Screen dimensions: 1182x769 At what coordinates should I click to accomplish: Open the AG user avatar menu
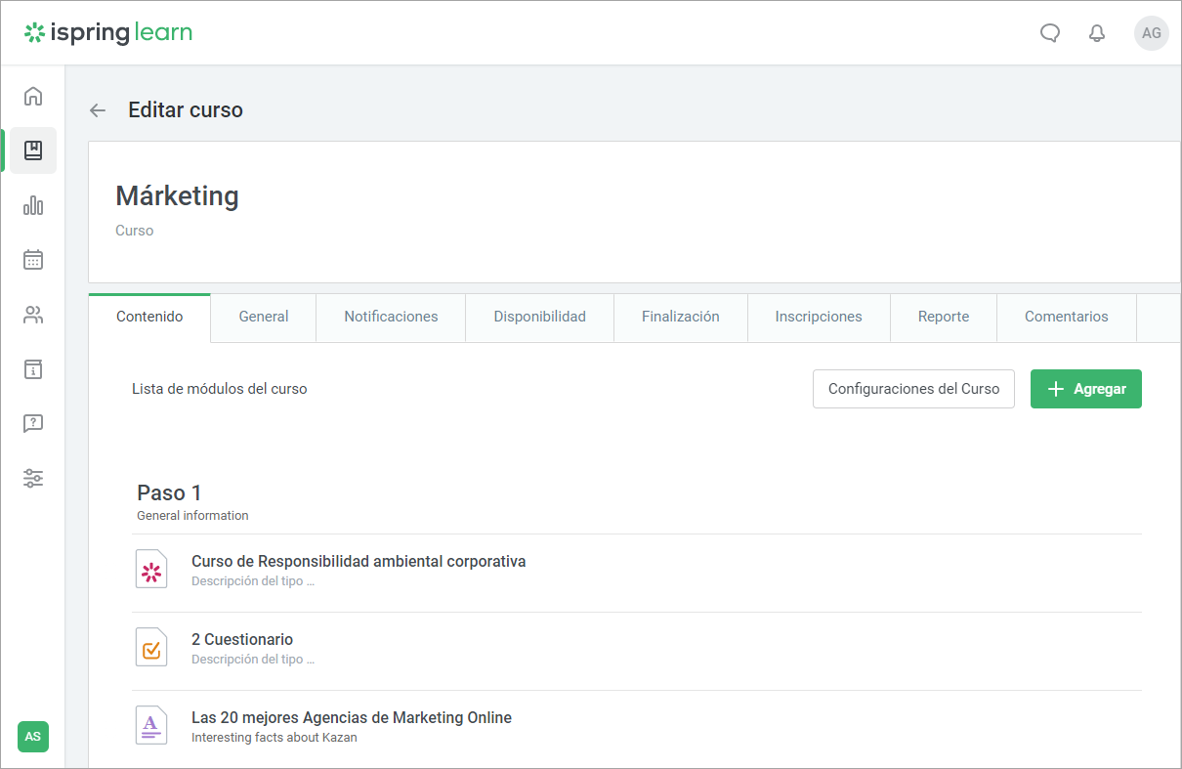click(1151, 33)
